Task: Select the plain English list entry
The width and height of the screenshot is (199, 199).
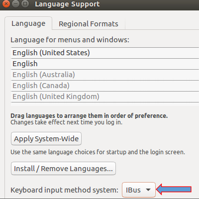Action: [105, 64]
